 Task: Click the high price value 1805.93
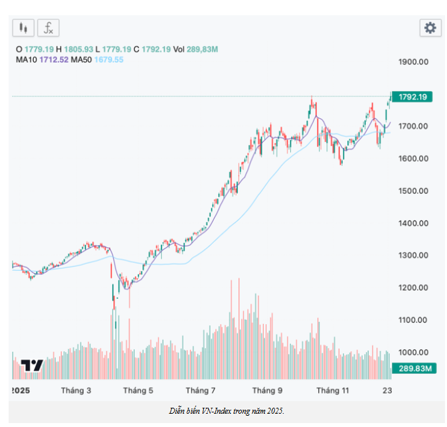(x=79, y=49)
